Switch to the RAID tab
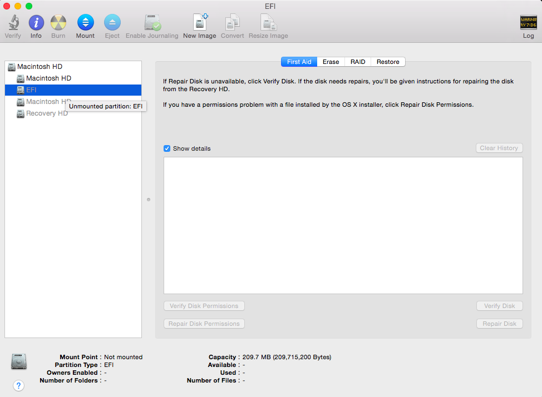The image size is (542, 397). click(358, 62)
